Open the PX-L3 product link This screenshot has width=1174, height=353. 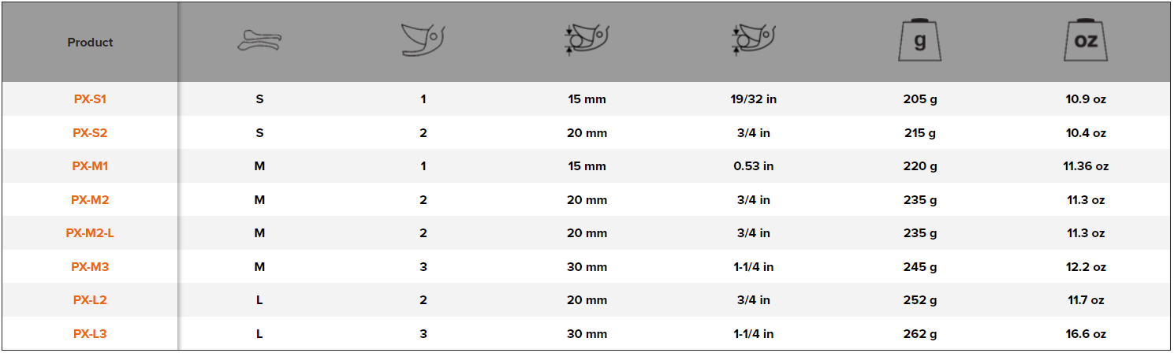coord(90,334)
